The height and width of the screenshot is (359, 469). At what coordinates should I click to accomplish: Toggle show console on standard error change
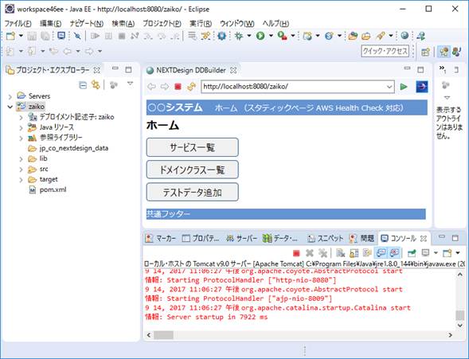[394, 253]
